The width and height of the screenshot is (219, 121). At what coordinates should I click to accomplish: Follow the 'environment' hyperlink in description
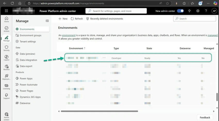point(69,35)
